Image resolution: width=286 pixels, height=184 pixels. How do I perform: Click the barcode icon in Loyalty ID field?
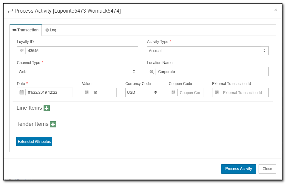pyautogui.click(x=22, y=51)
